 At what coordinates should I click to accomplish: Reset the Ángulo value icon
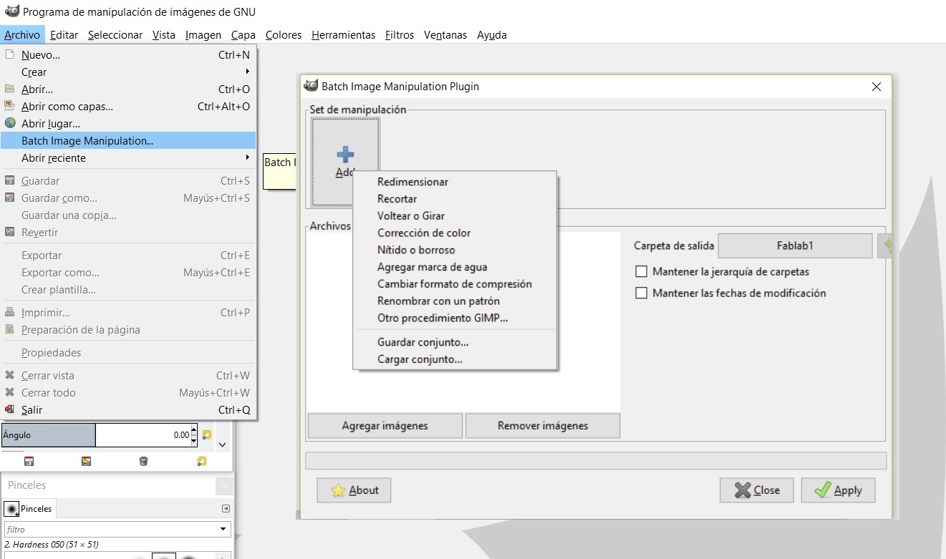[206, 434]
